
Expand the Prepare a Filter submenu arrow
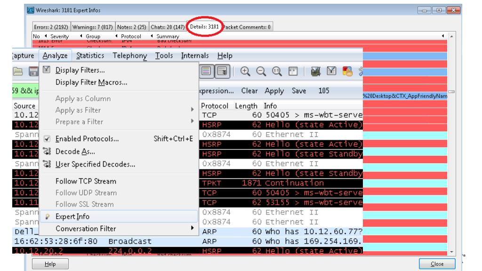point(192,121)
